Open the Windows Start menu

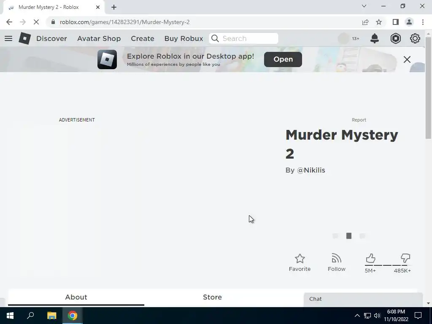[x=10, y=316]
